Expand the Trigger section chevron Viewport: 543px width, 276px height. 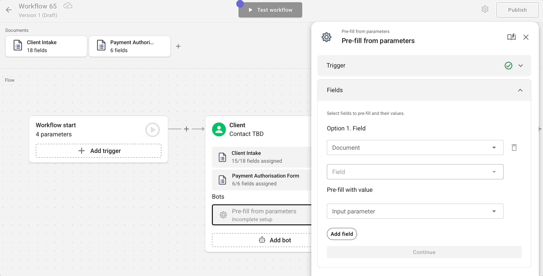(x=521, y=66)
